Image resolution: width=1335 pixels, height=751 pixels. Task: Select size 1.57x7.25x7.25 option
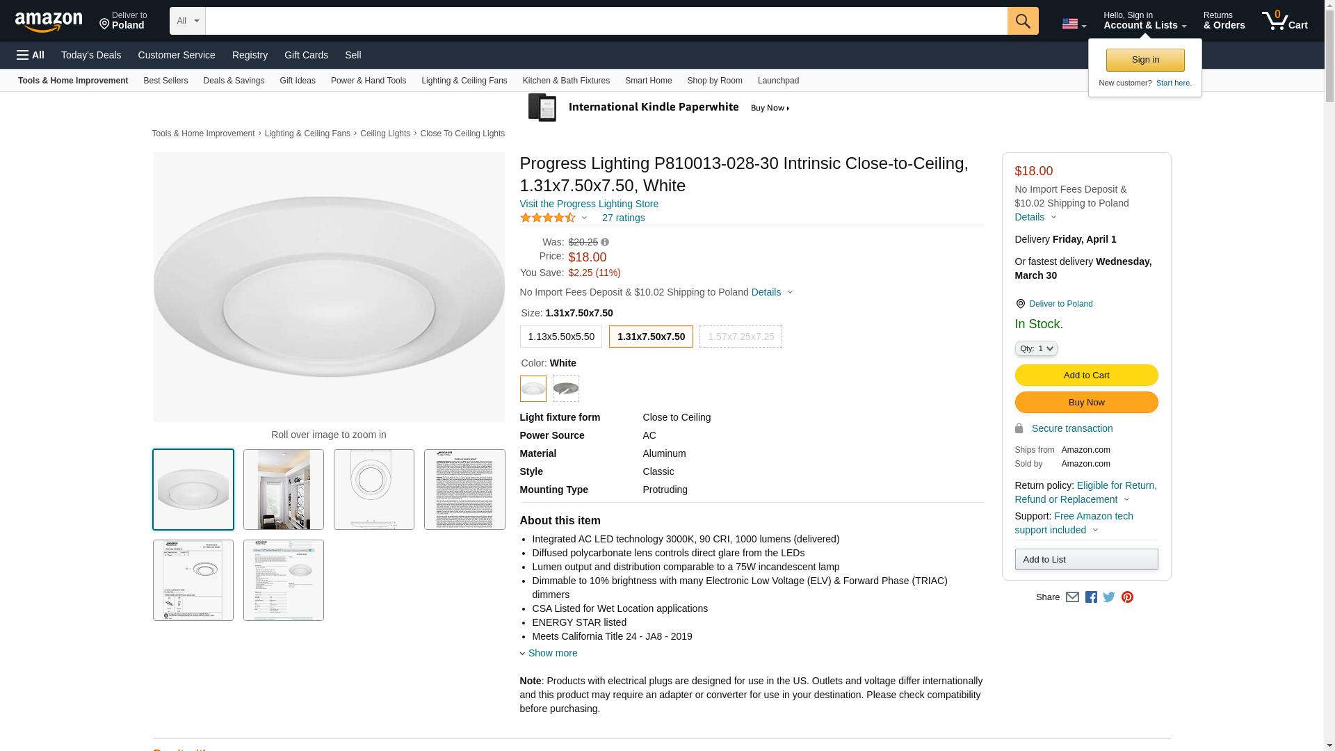[741, 337]
